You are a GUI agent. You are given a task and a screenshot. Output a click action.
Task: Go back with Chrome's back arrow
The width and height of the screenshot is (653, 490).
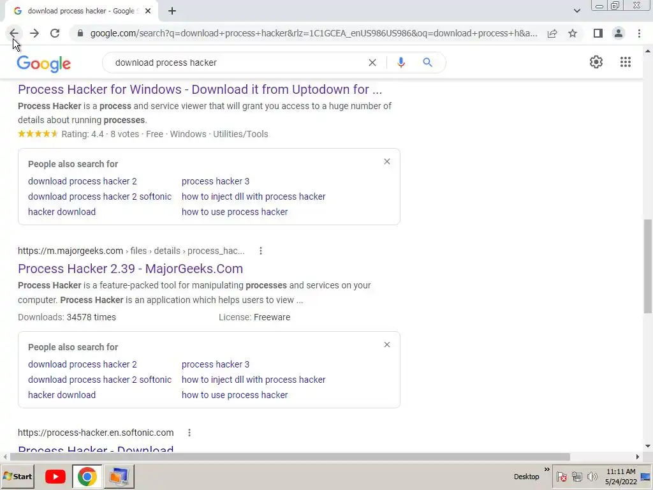click(14, 33)
